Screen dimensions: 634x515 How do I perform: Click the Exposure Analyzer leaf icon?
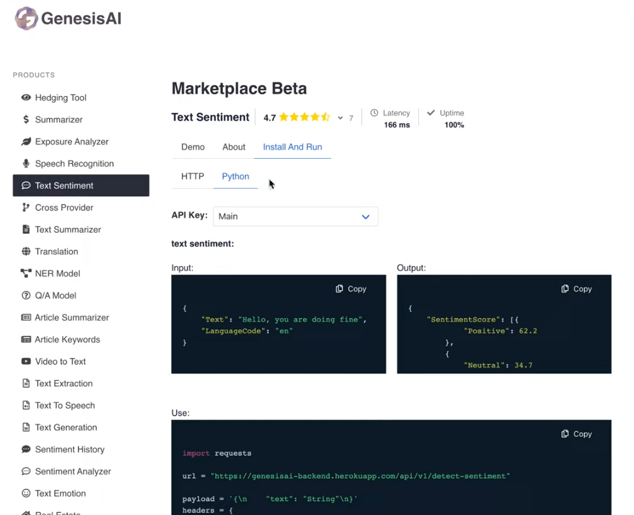26,141
